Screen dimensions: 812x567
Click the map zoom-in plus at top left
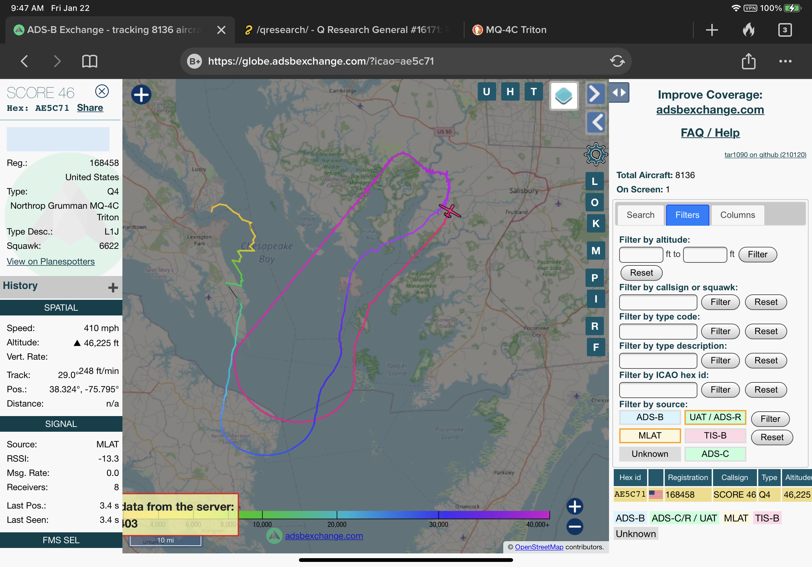coord(141,95)
